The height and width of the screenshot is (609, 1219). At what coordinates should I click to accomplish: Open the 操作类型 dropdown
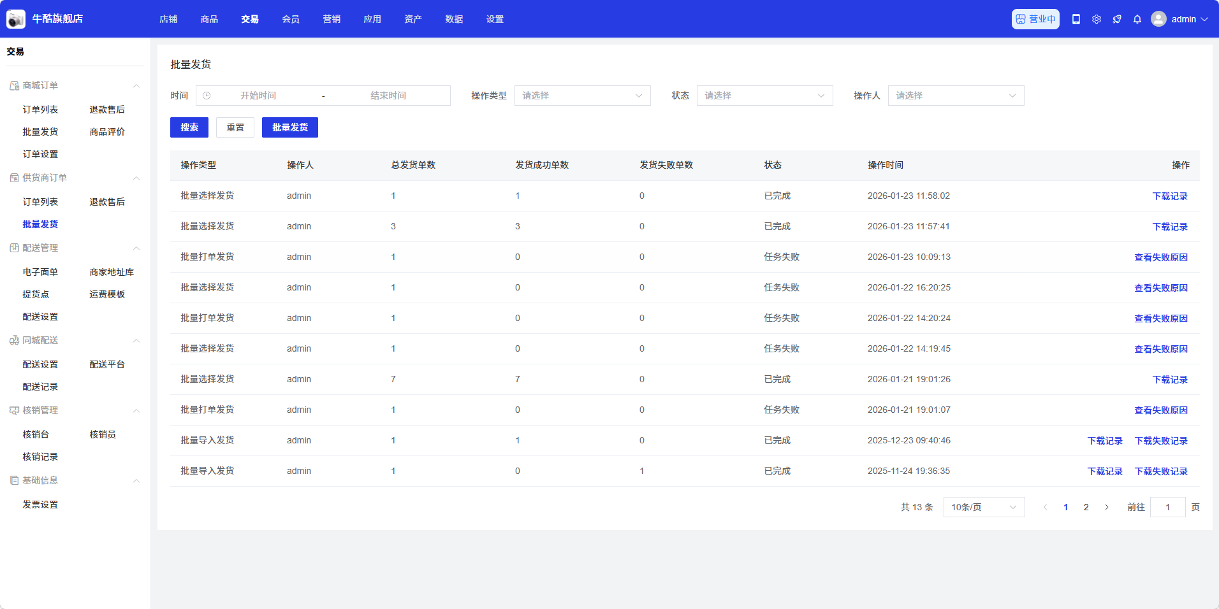(581, 96)
